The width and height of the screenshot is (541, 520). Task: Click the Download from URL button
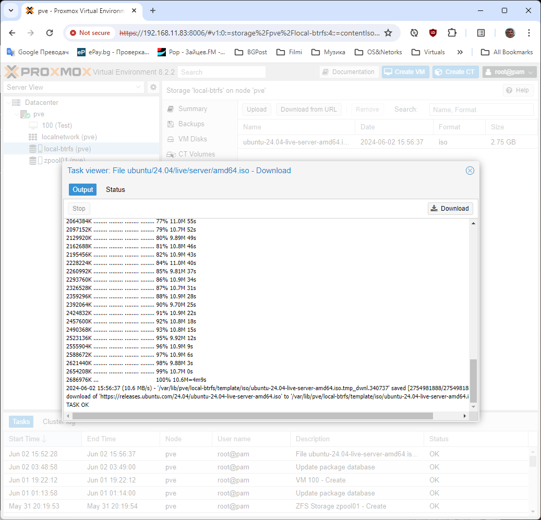pyautogui.click(x=308, y=110)
